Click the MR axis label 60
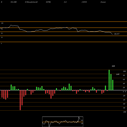This screenshot has height=127, width=127. point(124,80)
